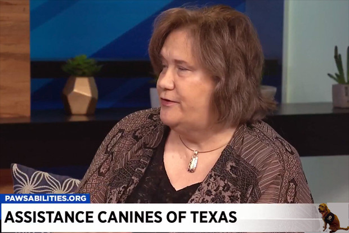This screenshot has height=233, width=349.
Task: Click the dog mascot graphic in banner
Action: 332,217
